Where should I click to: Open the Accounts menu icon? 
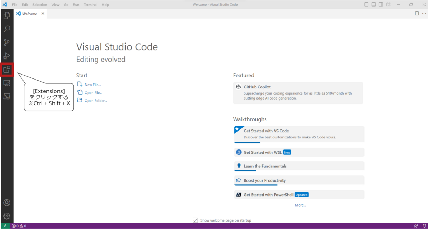(x=6, y=203)
